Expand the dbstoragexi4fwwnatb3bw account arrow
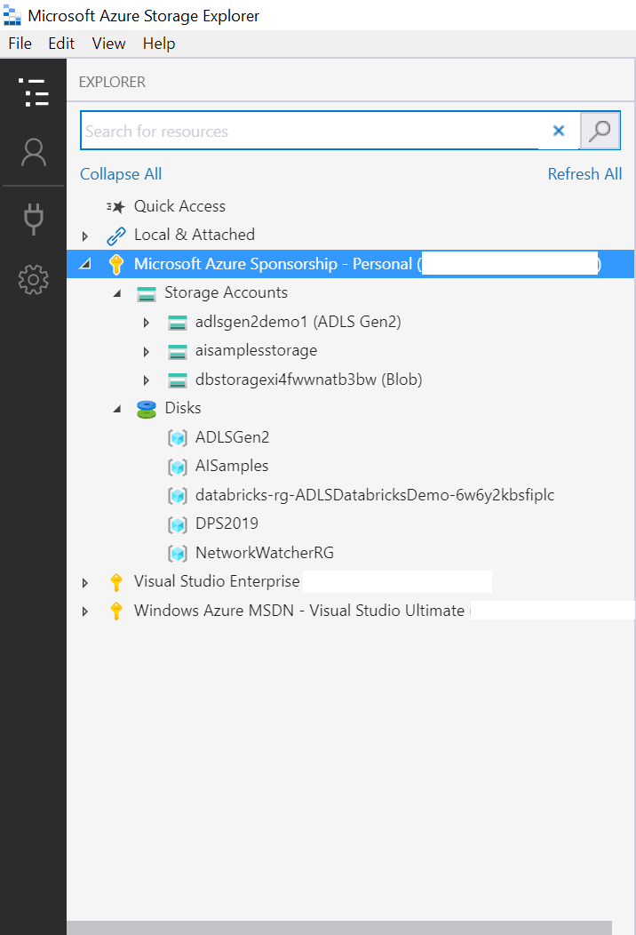The height and width of the screenshot is (935, 636). click(146, 380)
